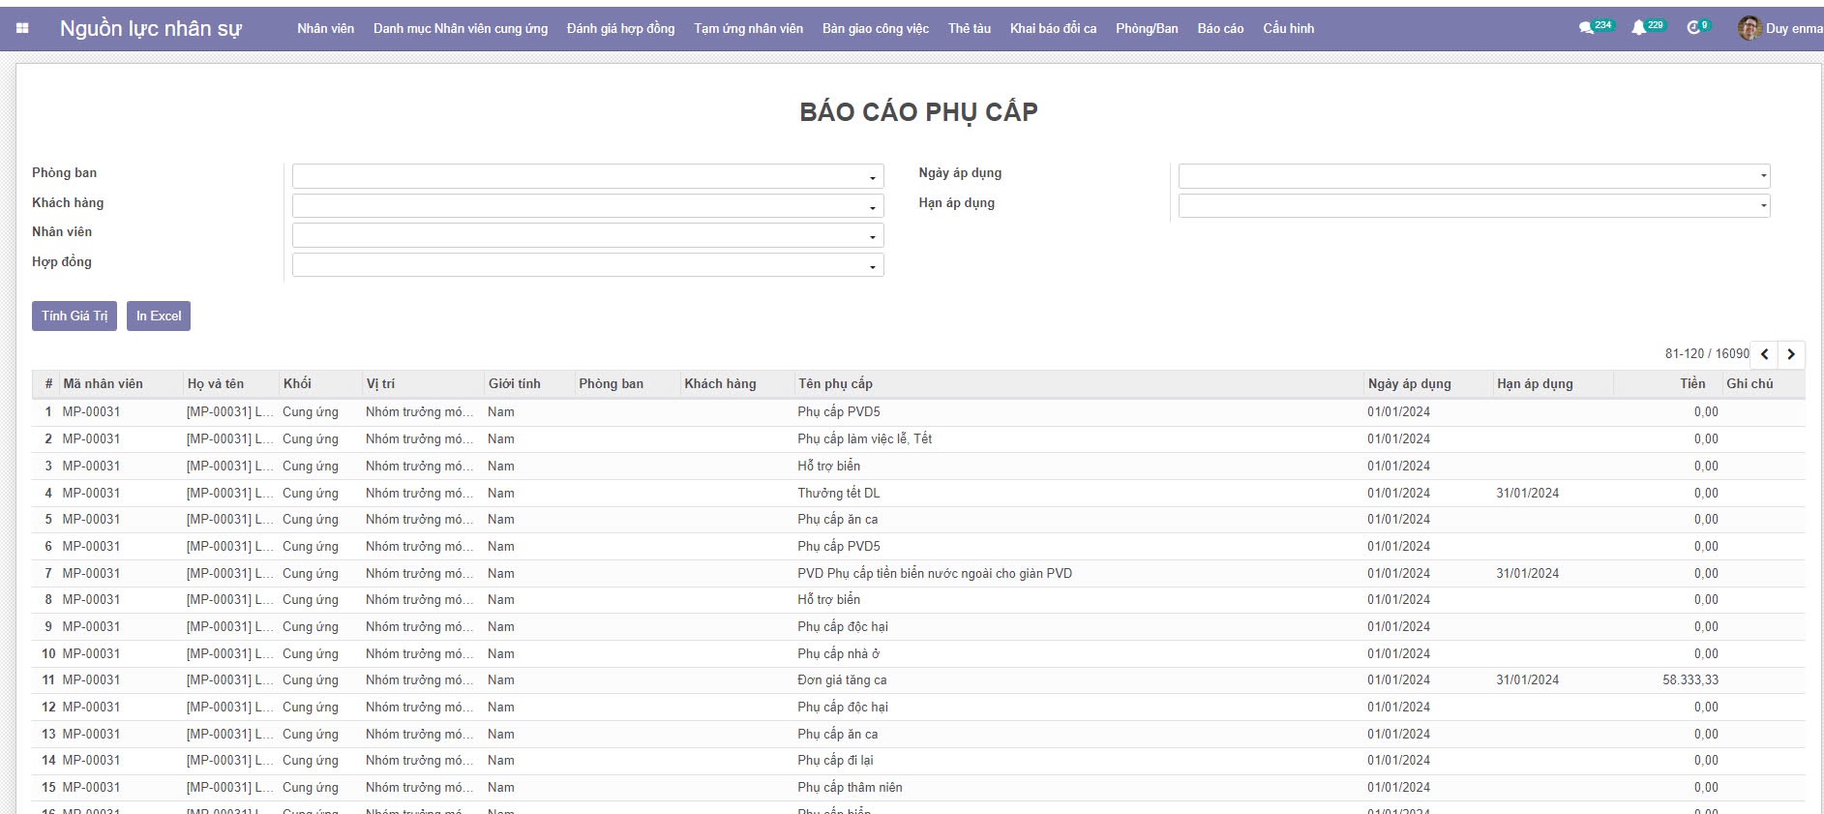Go to next page arrow
This screenshot has width=1824, height=814.
click(x=1791, y=354)
